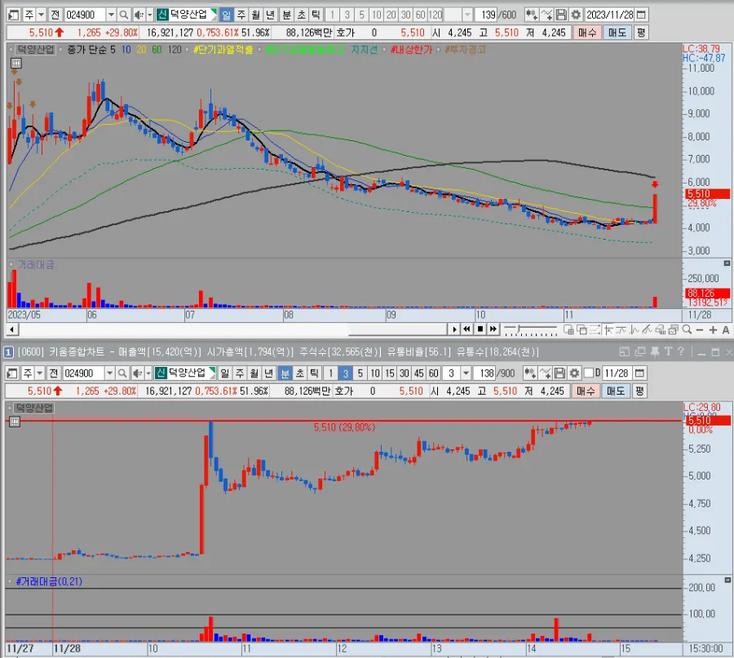Toggle the #내상한가 indicator label
734x658 pixels.
coord(412,50)
